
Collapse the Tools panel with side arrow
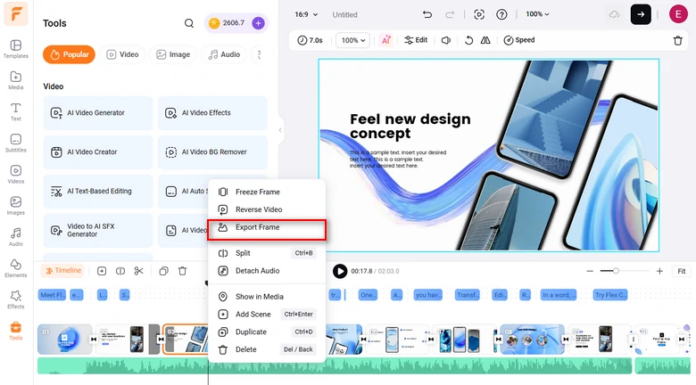279,130
